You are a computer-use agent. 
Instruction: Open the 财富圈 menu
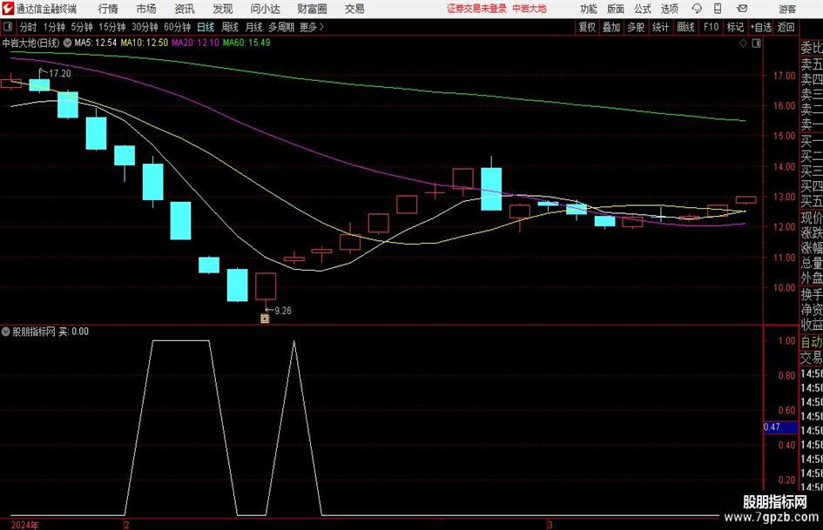tap(312, 9)
